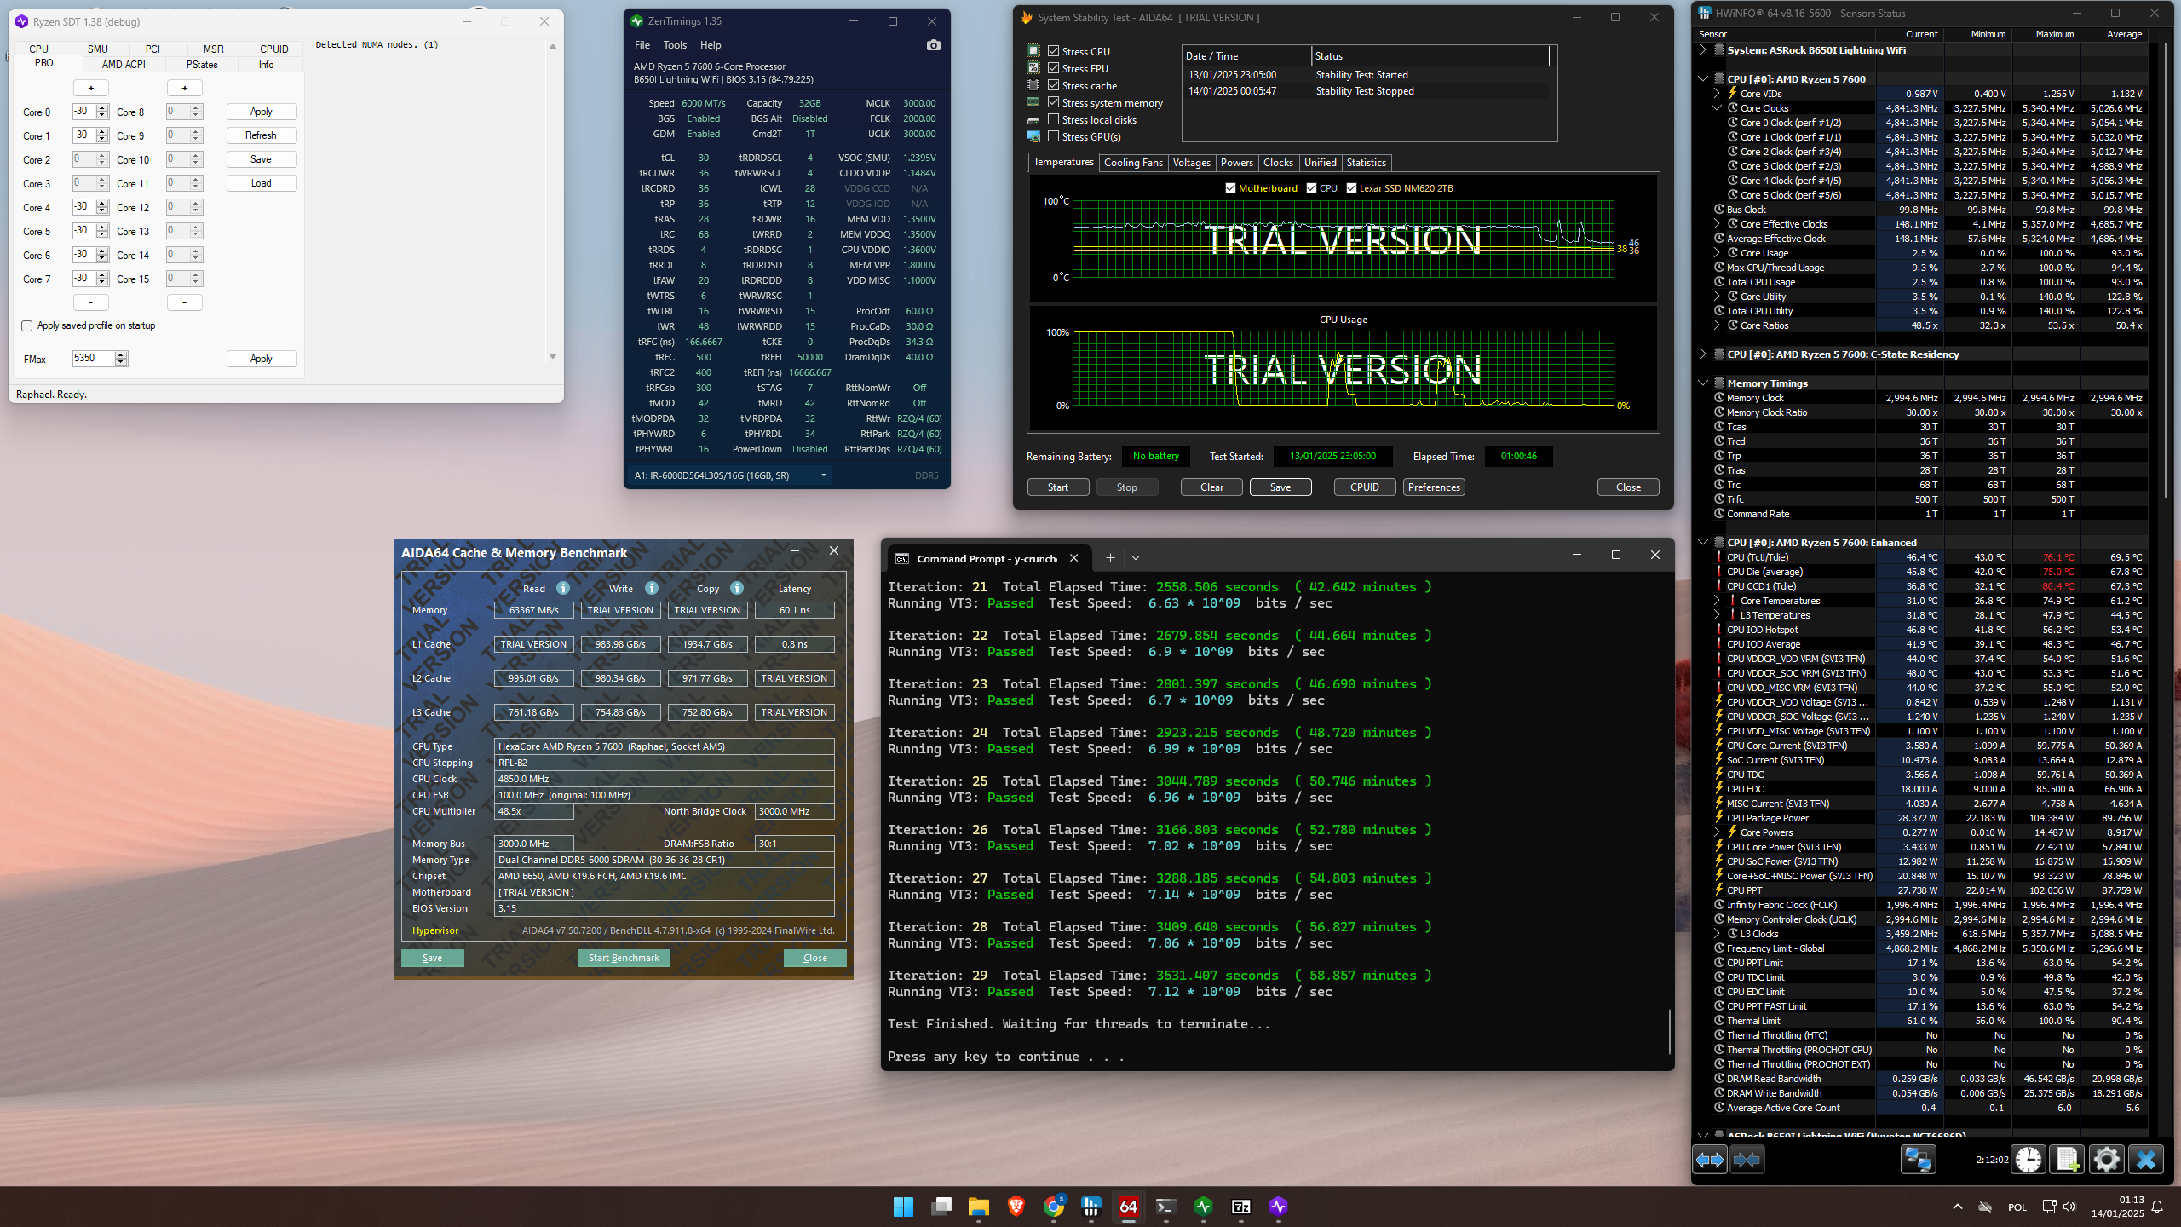This screenshot has width=2181, height=1227.
Task: Open HWiNFO remote network monitoring icon
Action: (1919, 1160)
